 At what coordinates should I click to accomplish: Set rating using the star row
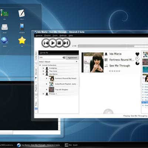tap(115, 71)
